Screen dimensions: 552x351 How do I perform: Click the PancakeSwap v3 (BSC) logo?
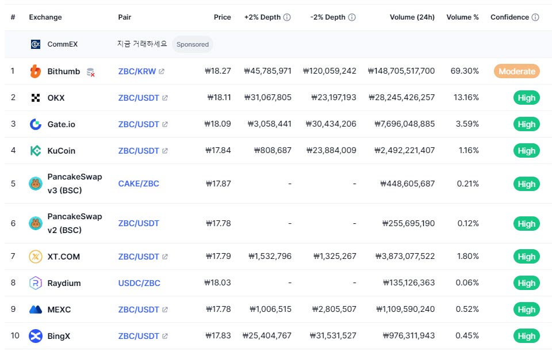point(36,184)
